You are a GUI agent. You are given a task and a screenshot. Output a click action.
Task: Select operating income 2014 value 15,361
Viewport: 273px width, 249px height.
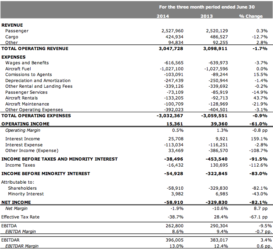coord(175,124)
